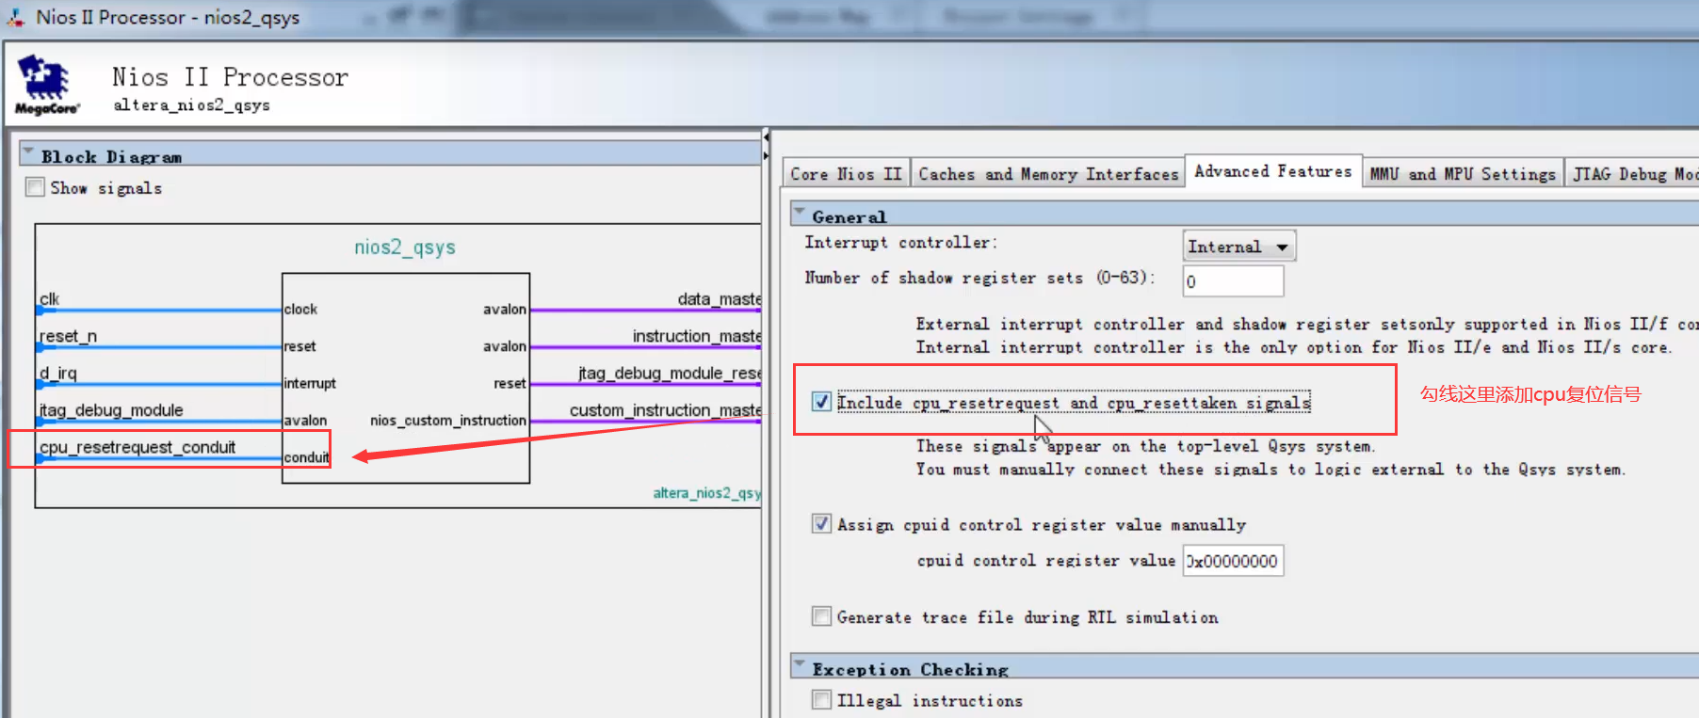1699x718 pixels.
Task: Select the Advanced Features tab
Action: click(x=1272, y=171)
